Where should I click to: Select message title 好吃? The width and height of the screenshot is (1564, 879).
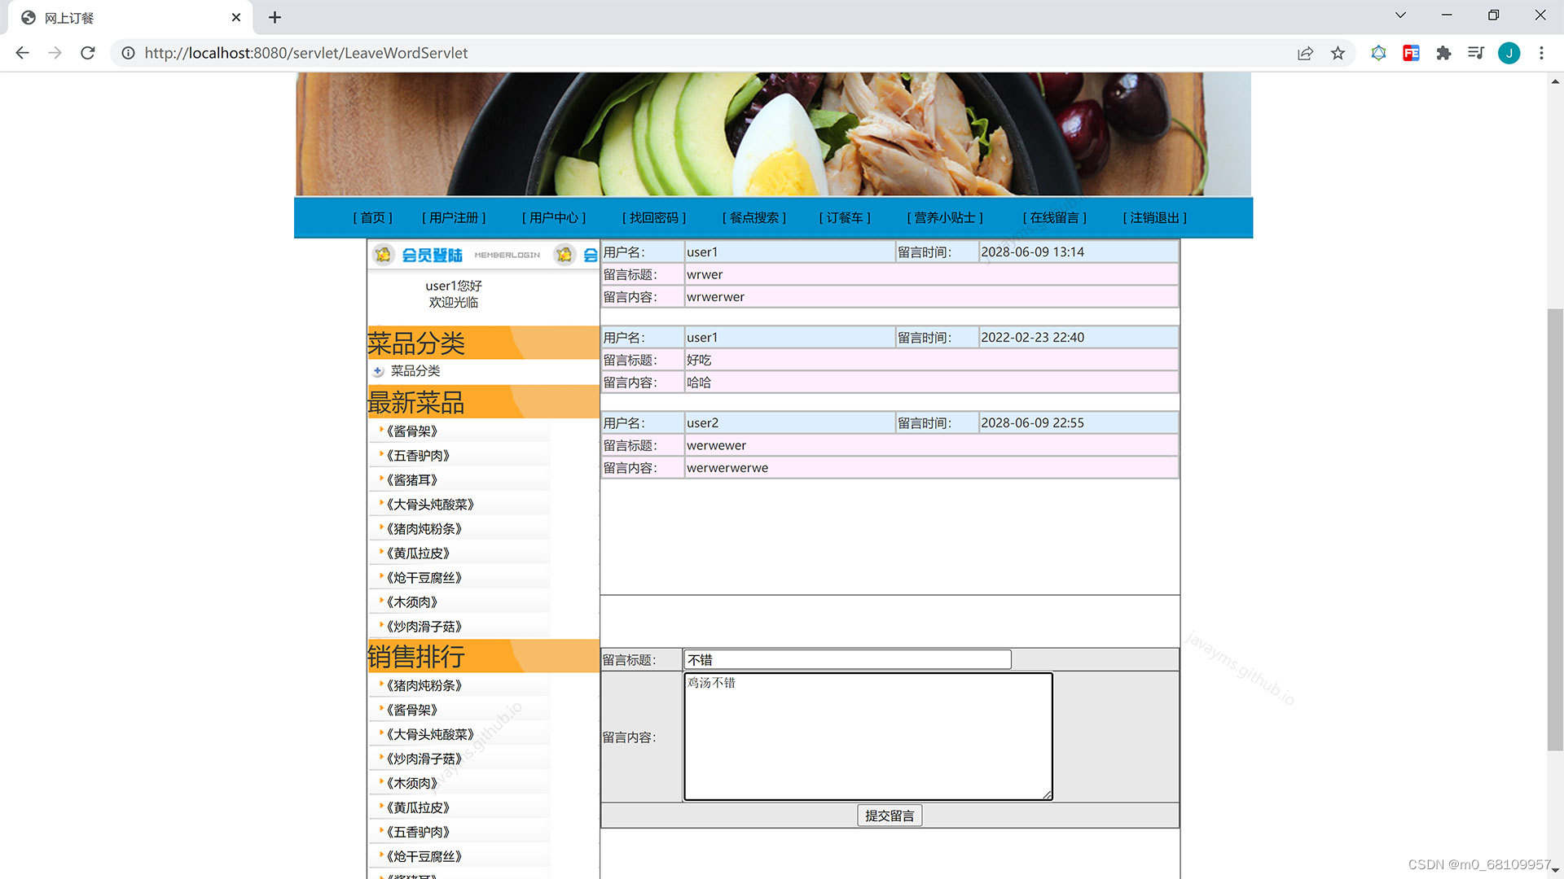pos(699,361)
